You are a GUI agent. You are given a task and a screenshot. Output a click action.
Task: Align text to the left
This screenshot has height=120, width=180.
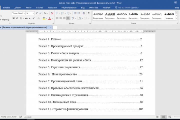tap(57, 18)
